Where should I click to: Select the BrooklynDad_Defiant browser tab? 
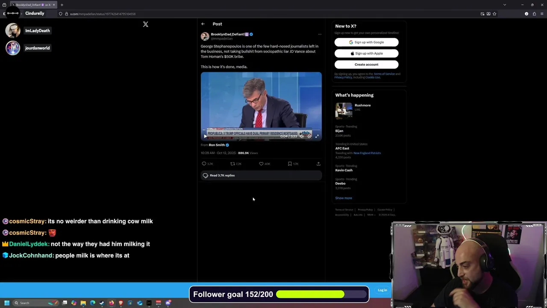(33, 5)
